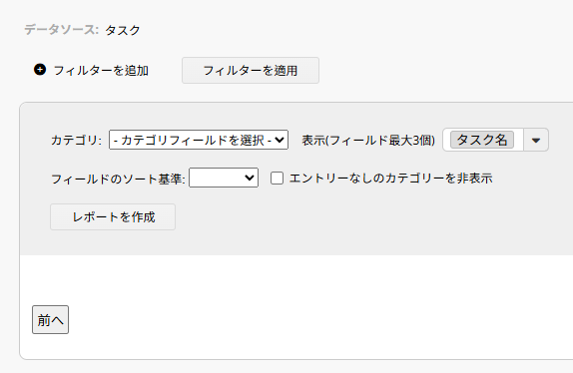Enable エントリーなしのカテゴリーを非表示 checkbox
The image size is (573, 373).
(277, 179)
